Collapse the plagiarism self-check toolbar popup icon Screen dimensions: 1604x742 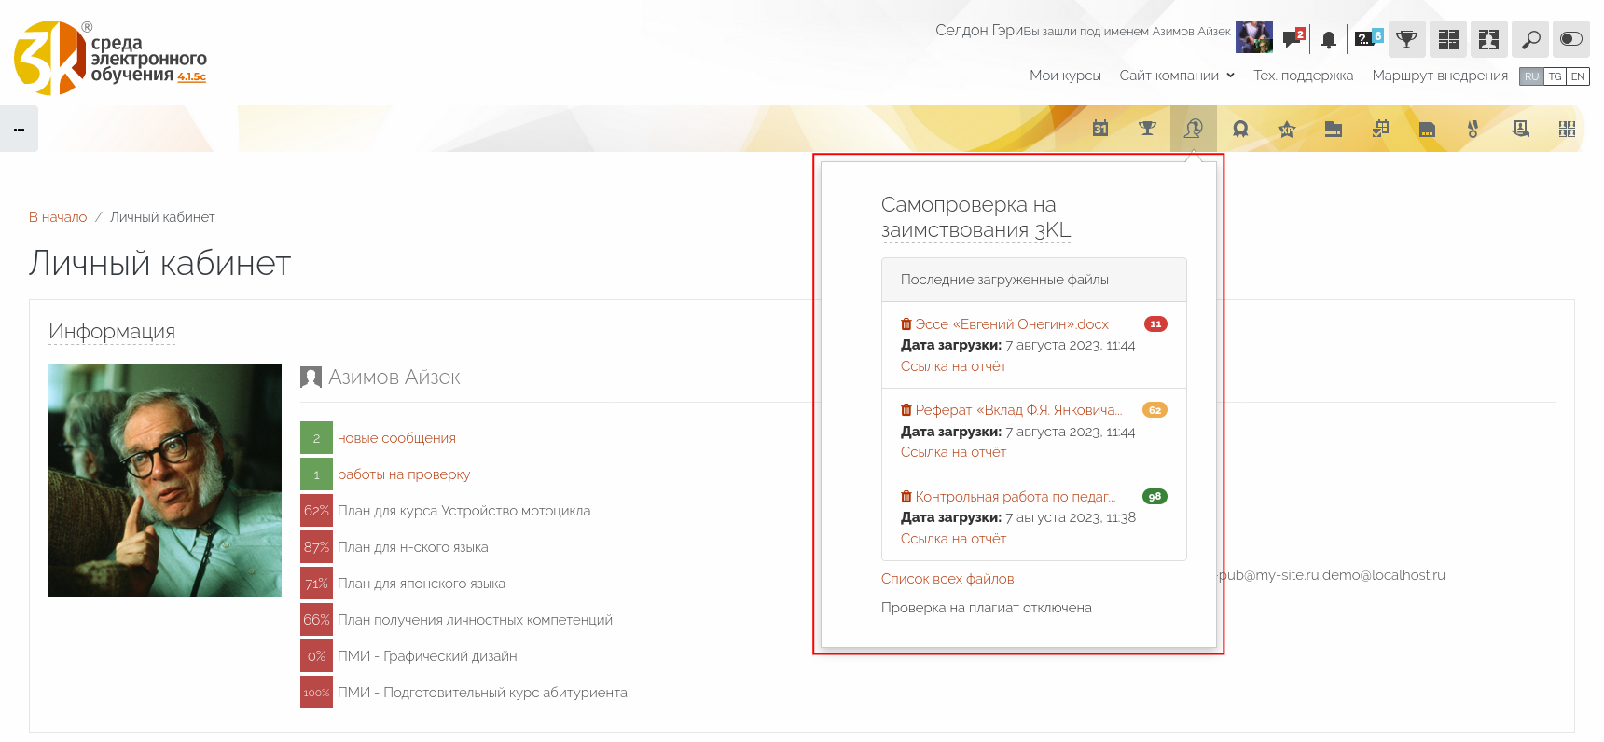pyautogui.click(x=1194, y=129)
